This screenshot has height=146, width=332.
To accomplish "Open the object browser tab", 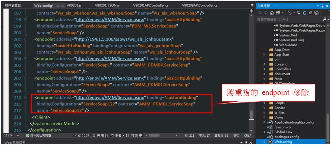I will click(x=13, y=6).
